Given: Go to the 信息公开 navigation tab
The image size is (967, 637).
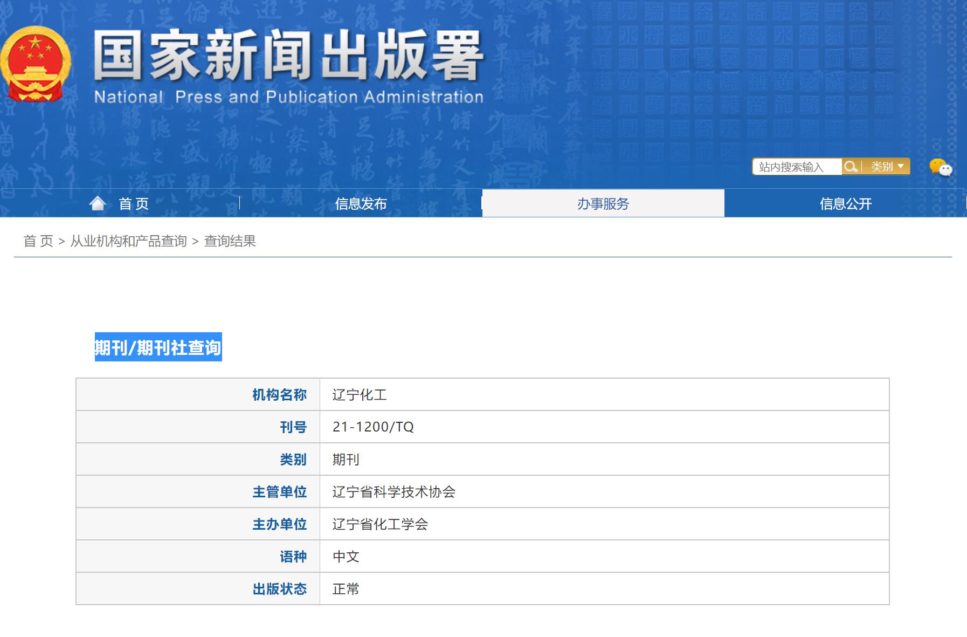Looking at the screenshot, I should pos(845,204).
